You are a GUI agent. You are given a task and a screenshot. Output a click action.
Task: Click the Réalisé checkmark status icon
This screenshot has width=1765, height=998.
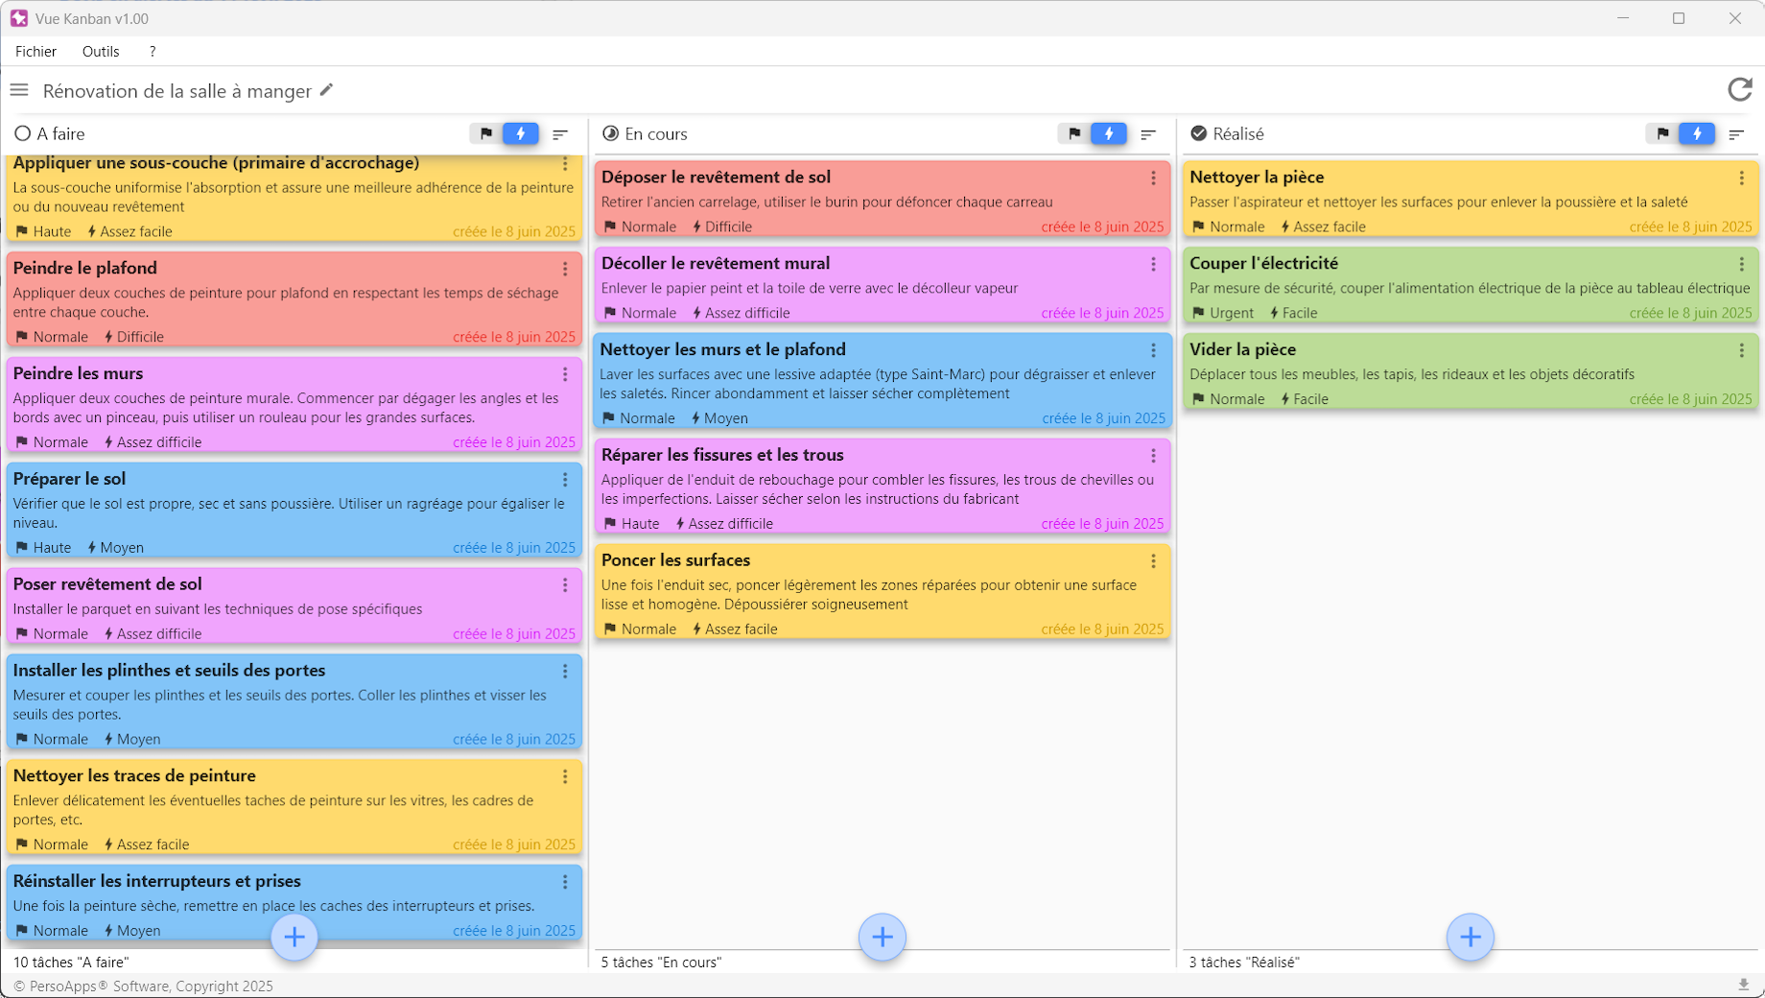(1198, 133)
